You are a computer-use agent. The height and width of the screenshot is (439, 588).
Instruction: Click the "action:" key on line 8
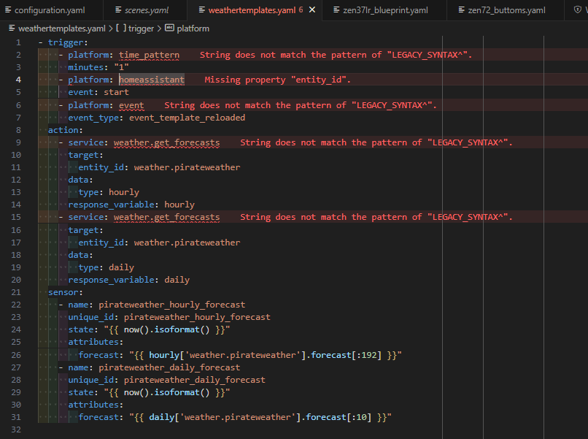(x=65, y=130)
